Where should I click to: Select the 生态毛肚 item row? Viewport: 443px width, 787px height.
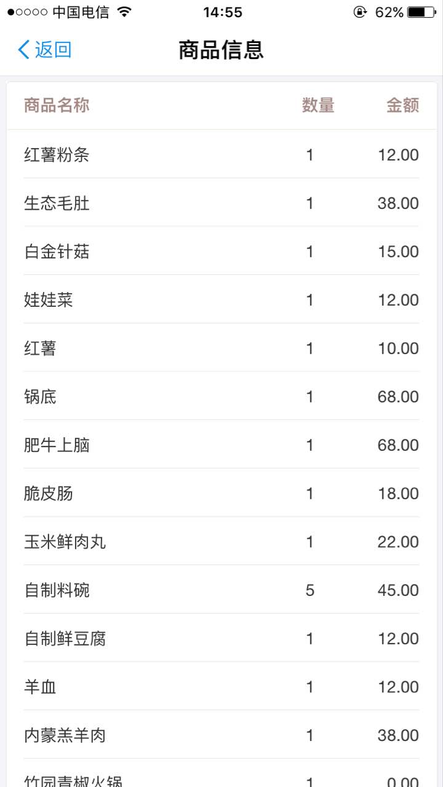pyautogui.click(x=221, y=204)
